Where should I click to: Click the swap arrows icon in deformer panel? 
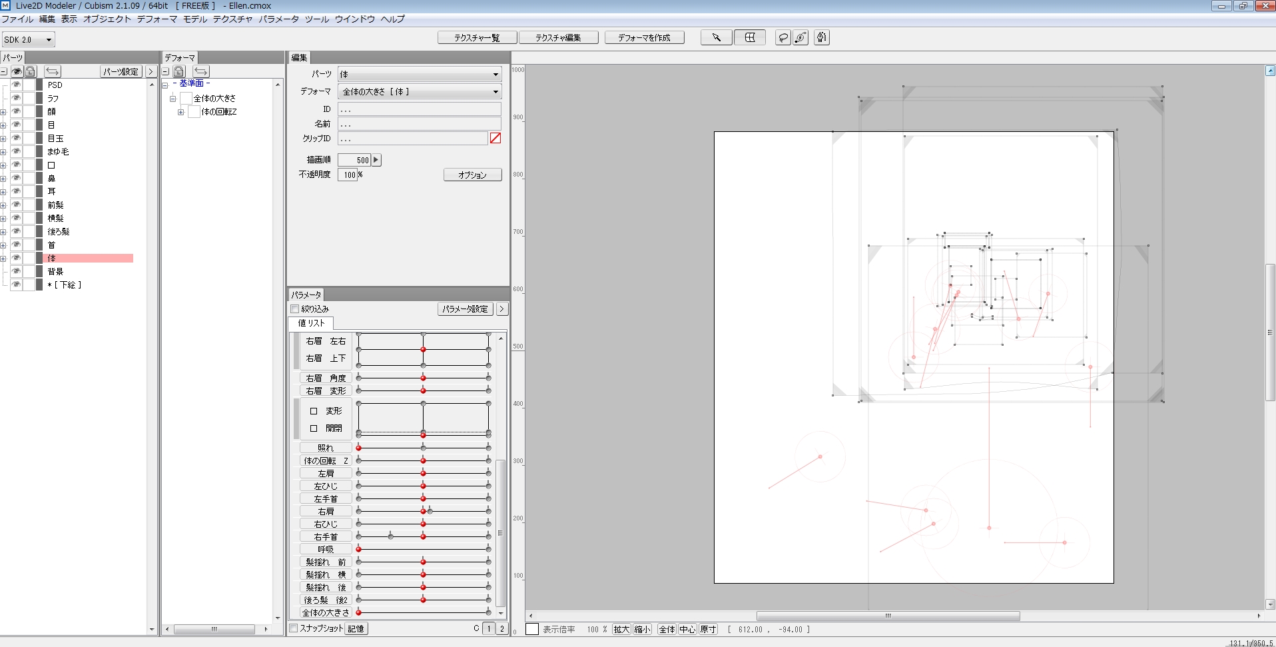[201, 71]
